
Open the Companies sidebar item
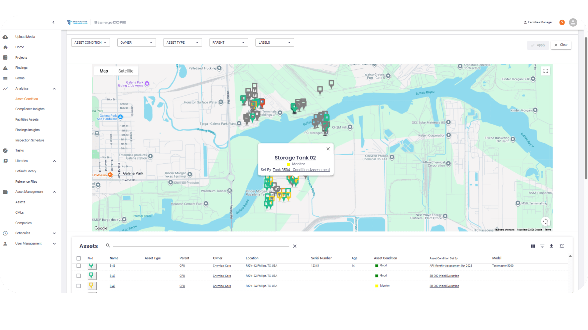coord(24,223)
